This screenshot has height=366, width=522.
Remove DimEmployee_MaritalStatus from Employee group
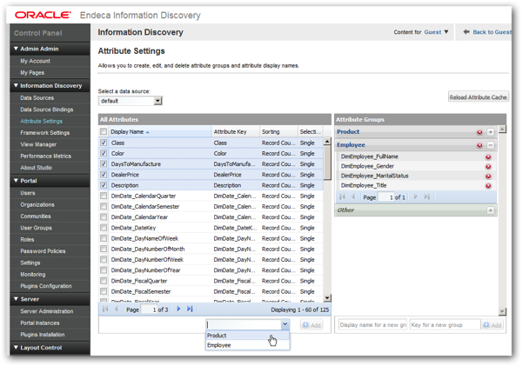click(488, 176)
